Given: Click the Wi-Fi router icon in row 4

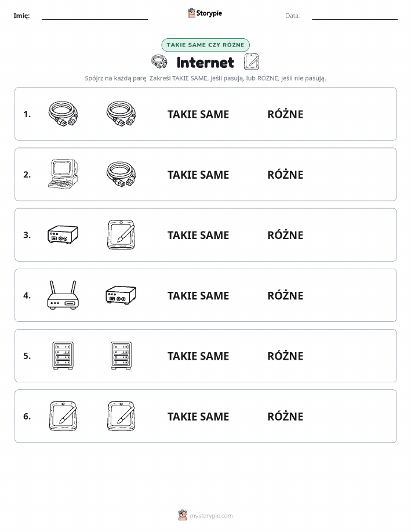Looking at the screenshot, I should coord(63,295).
